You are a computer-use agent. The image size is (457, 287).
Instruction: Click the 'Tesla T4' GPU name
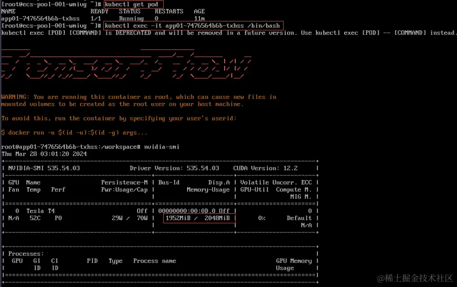tap(40, 211)
